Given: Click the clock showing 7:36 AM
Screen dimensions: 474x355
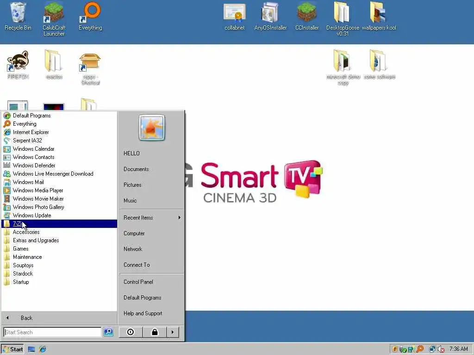Looking at the screenshot, I should (x=459, y=349).
